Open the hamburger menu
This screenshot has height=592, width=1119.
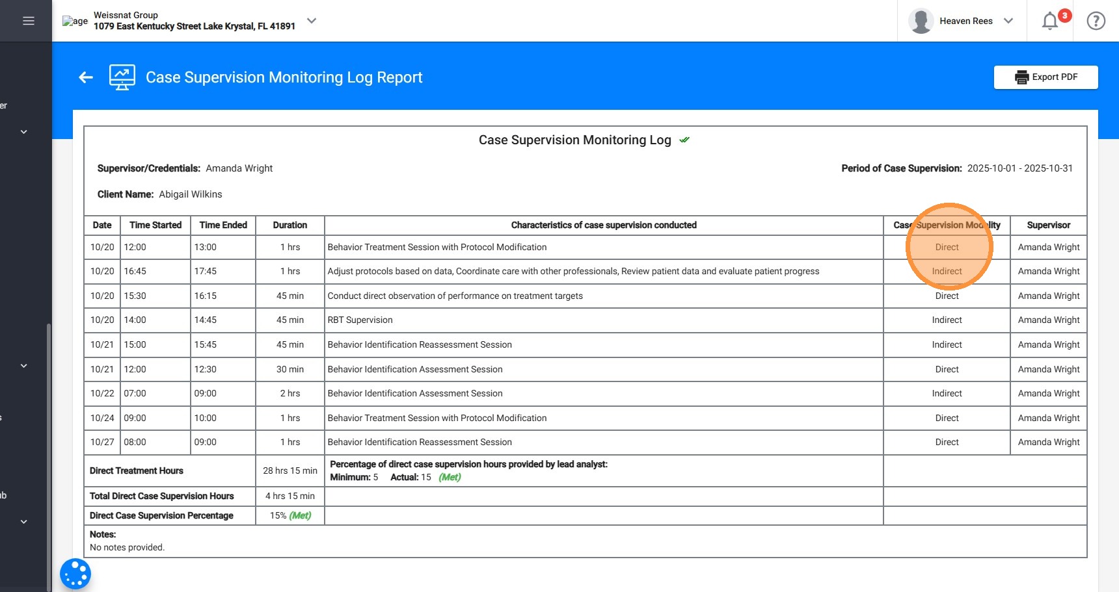[28, 21]
